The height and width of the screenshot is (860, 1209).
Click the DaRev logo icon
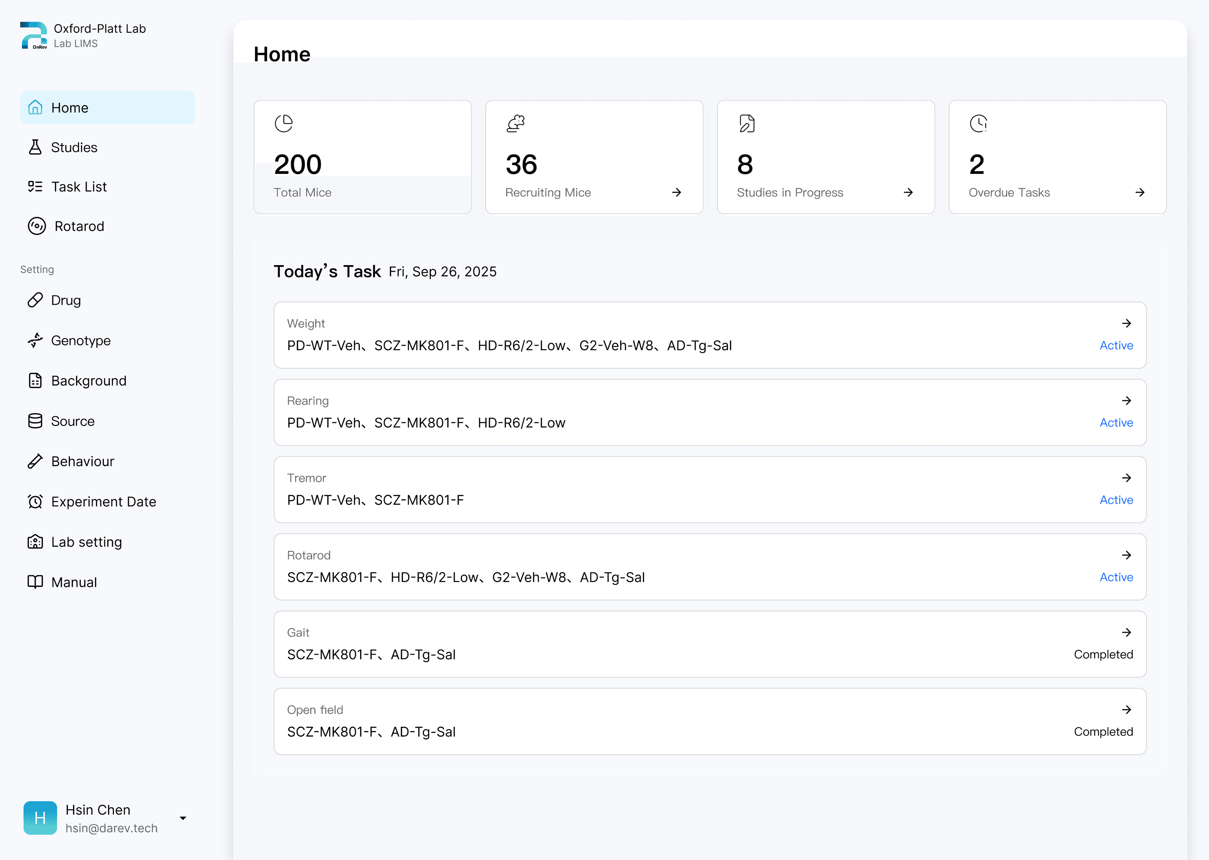click(33, 36)
